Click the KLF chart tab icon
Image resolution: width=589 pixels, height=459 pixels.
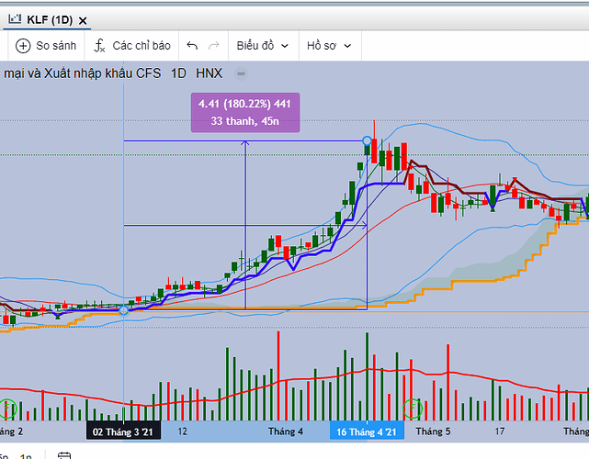(x=15, y=18)
